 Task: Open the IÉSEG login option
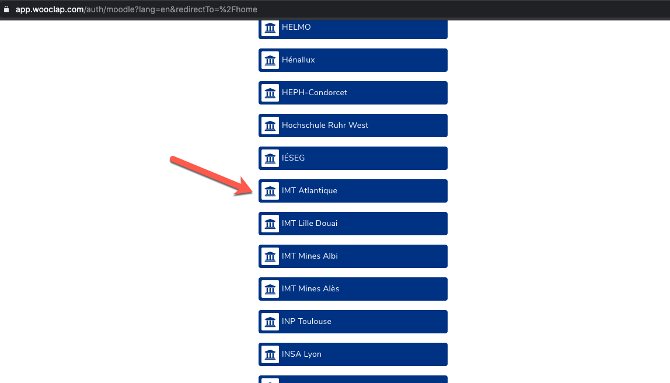click(x=353, y=158)
